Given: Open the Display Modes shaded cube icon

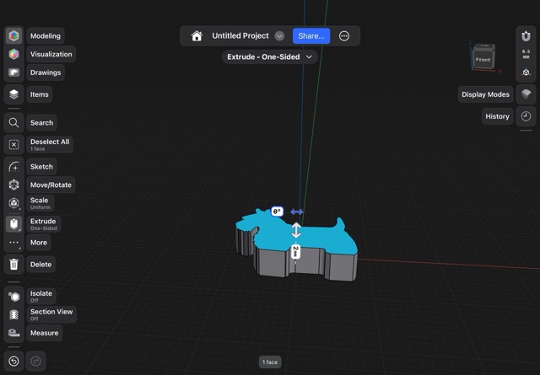Looking at the screenshot, I should (526, 94).
